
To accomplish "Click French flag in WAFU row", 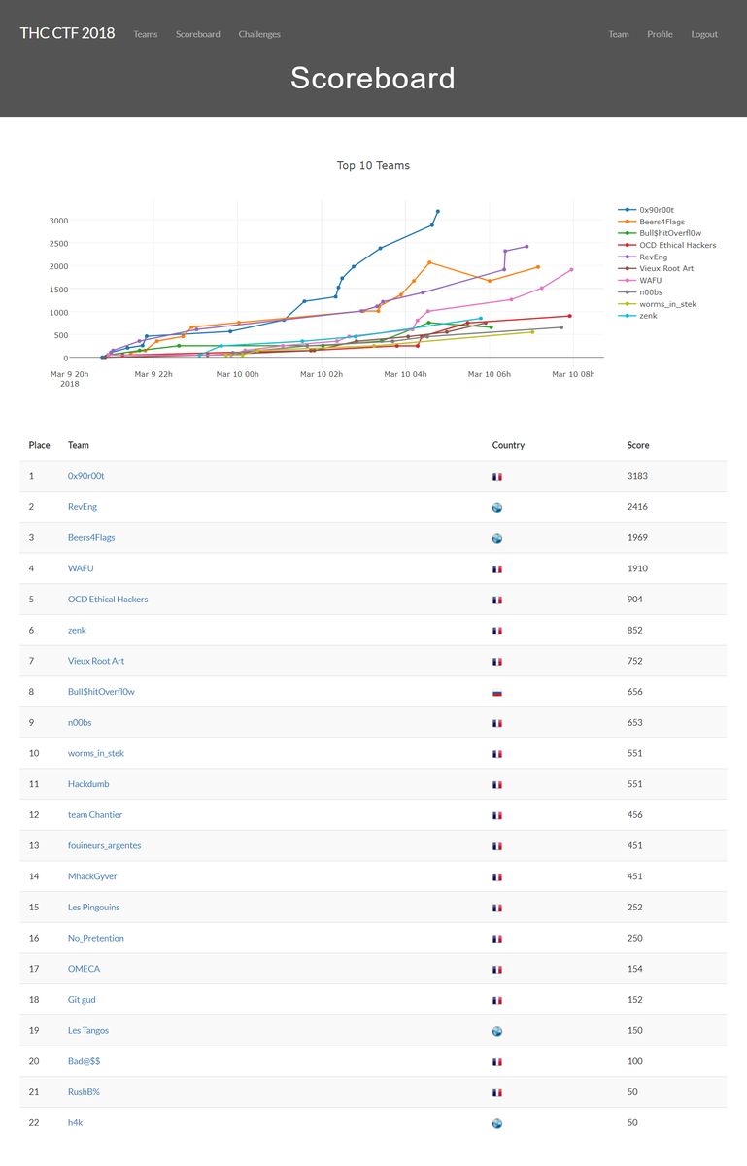I will tap(497, 569).
